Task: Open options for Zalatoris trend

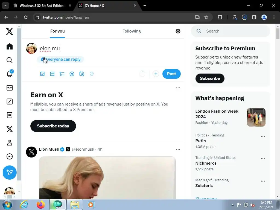Action: click(x=263, y=181)
